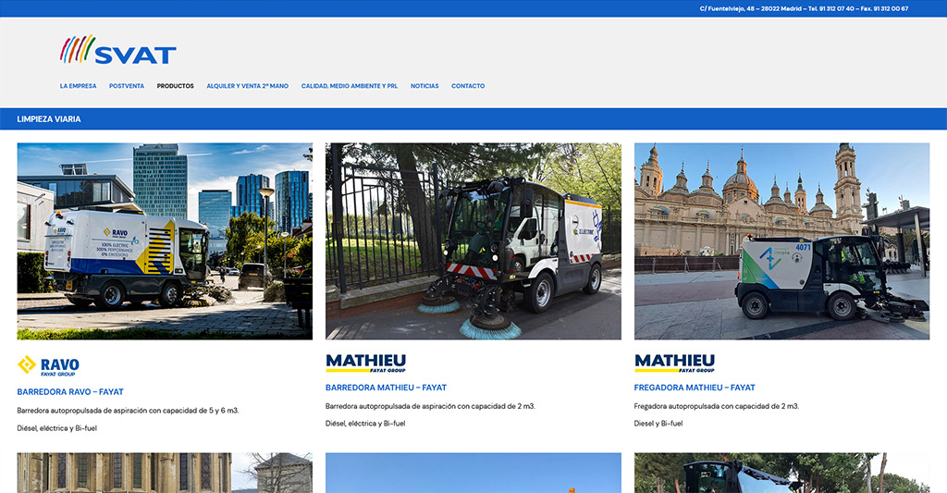
Task: Click the Mathieu logo above Fregadora Mathieu
Action: tap(674, 363)
